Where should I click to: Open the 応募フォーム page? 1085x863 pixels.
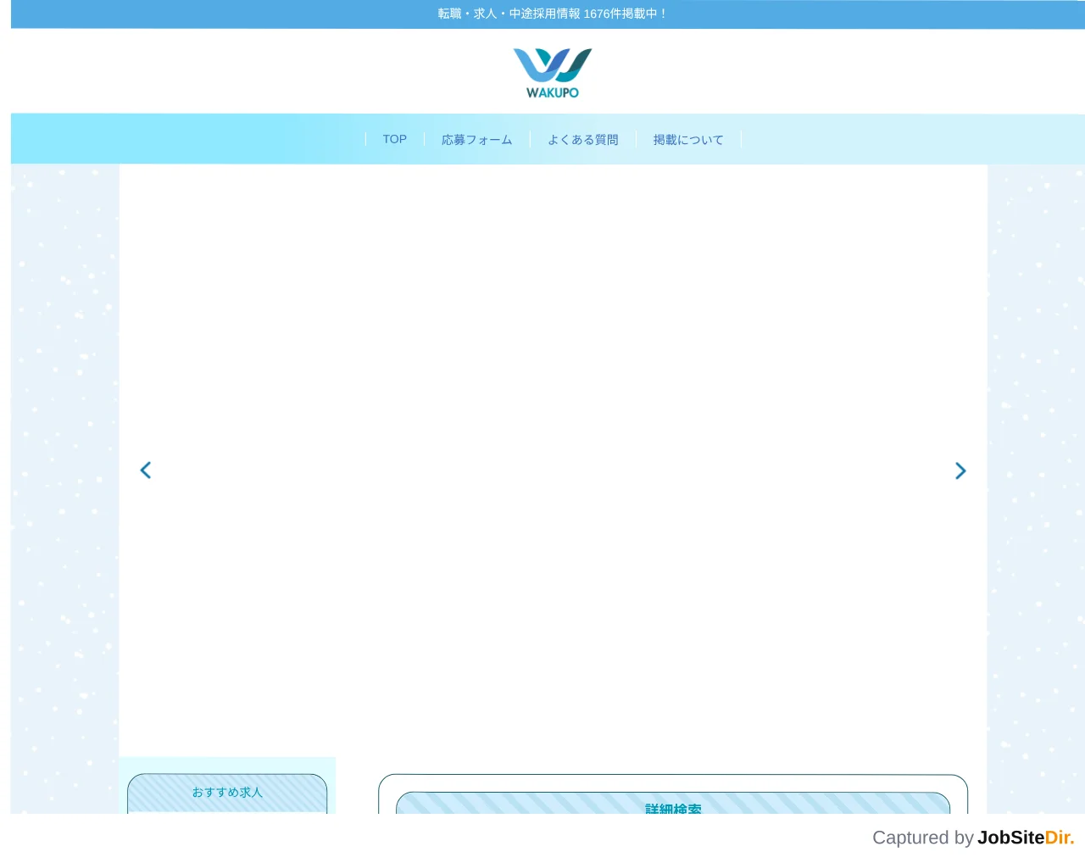click(x=477, y=139)
